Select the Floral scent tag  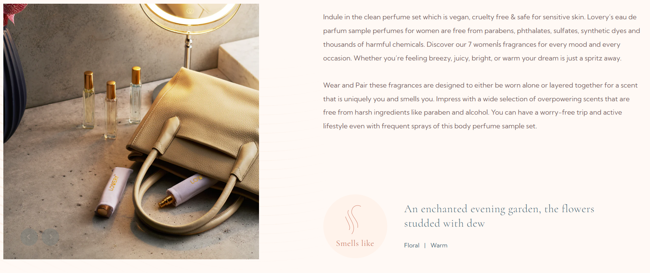point(411,245)
